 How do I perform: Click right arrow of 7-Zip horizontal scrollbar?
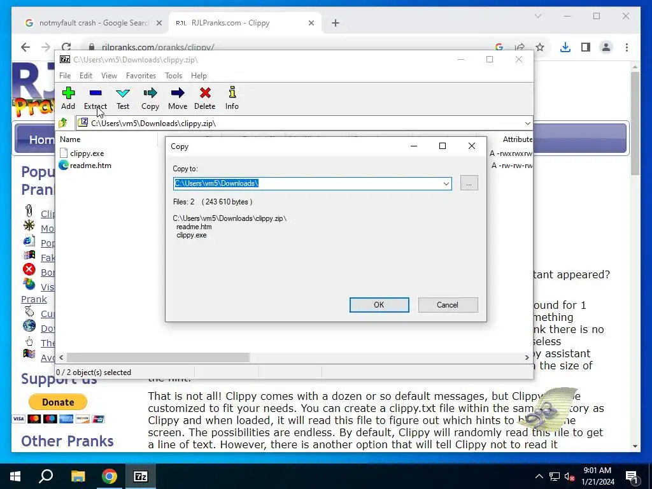(x=527, y=358)
